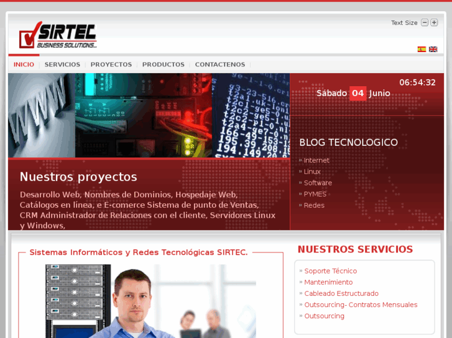Open the Software blog category
The image size is (452, 338).
318,183
